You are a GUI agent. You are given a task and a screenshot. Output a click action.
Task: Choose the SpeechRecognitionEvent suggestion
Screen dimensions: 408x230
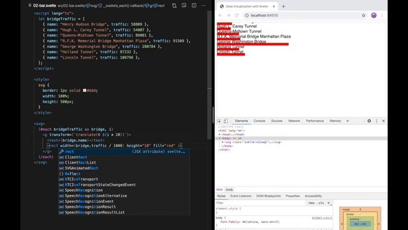pos(124,201)
